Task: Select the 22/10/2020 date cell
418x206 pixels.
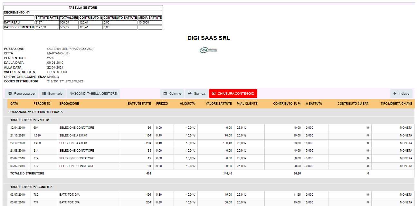Action: [19, 143]
